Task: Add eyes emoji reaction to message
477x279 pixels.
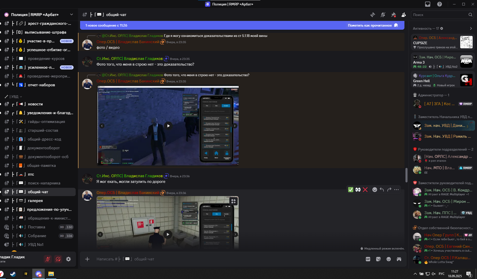Action: (358, 190)
